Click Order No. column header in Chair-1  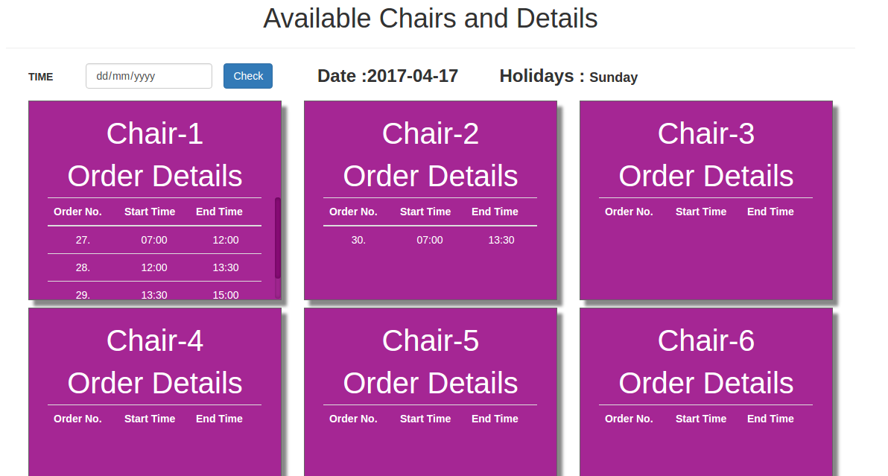[x=77, y=212]
